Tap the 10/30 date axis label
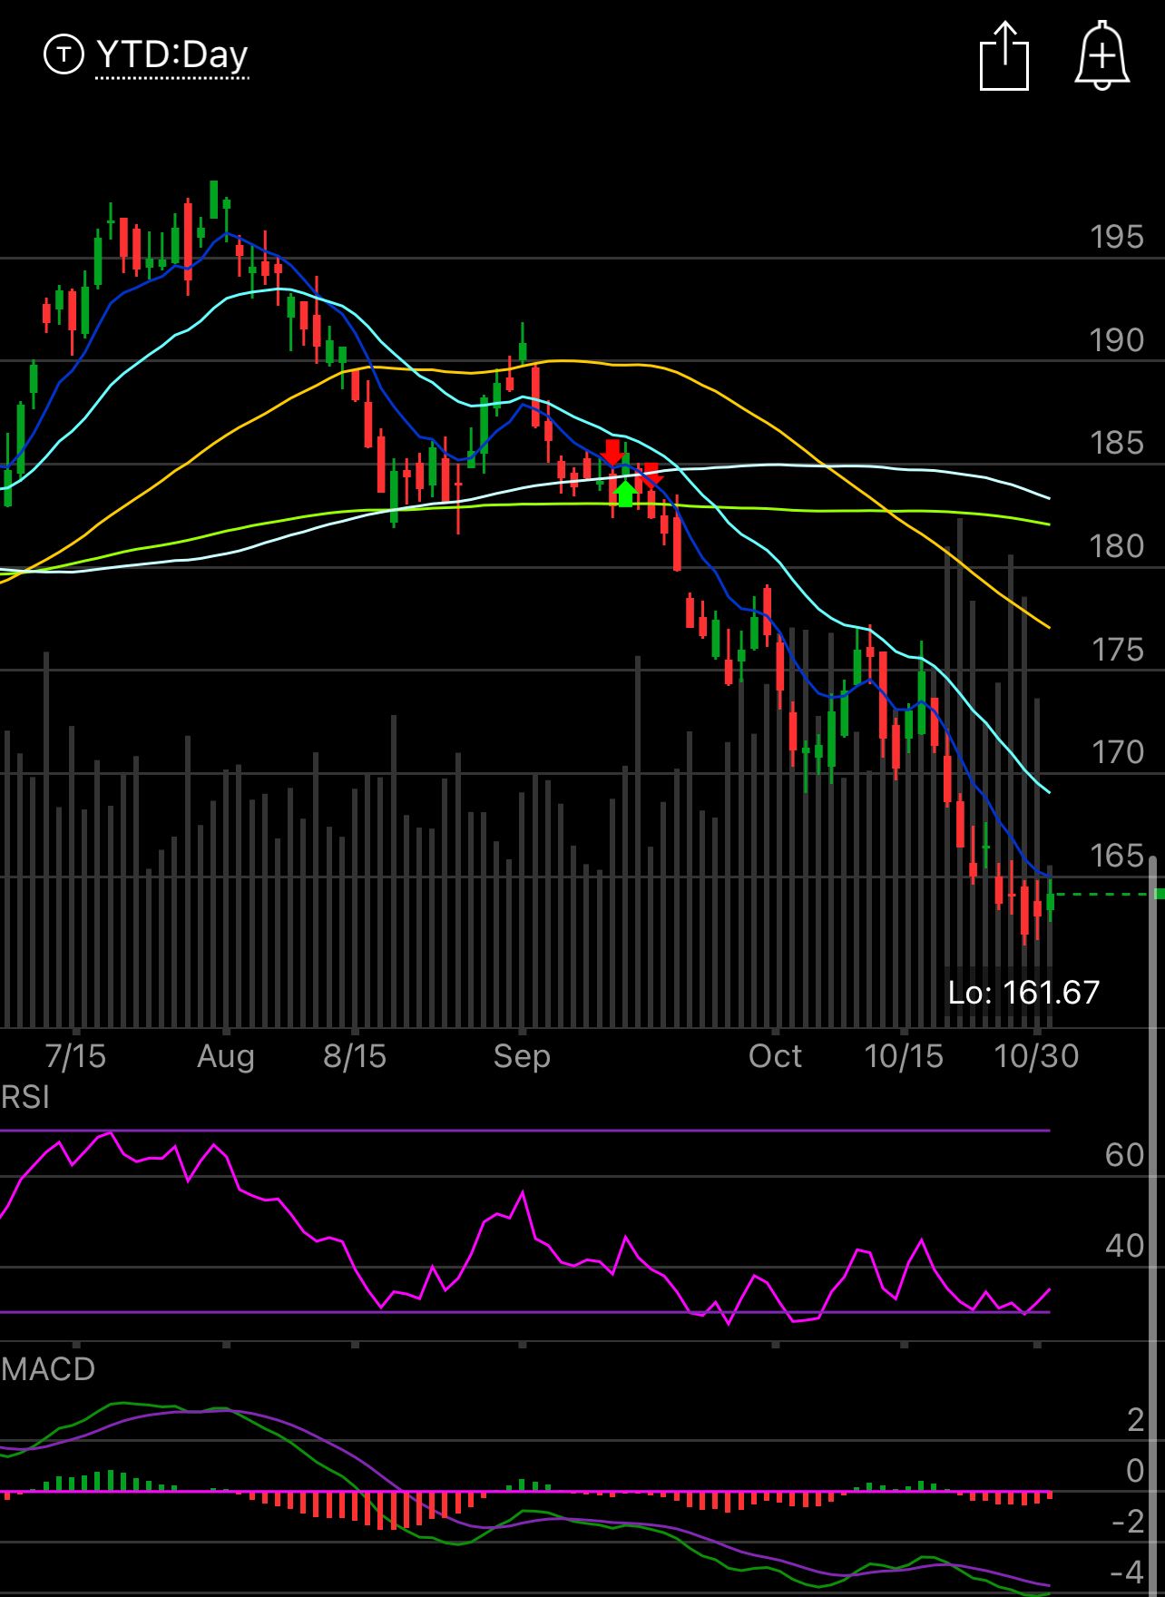Viewport: 1165px width, 1597px height. coord(1036,1056)
